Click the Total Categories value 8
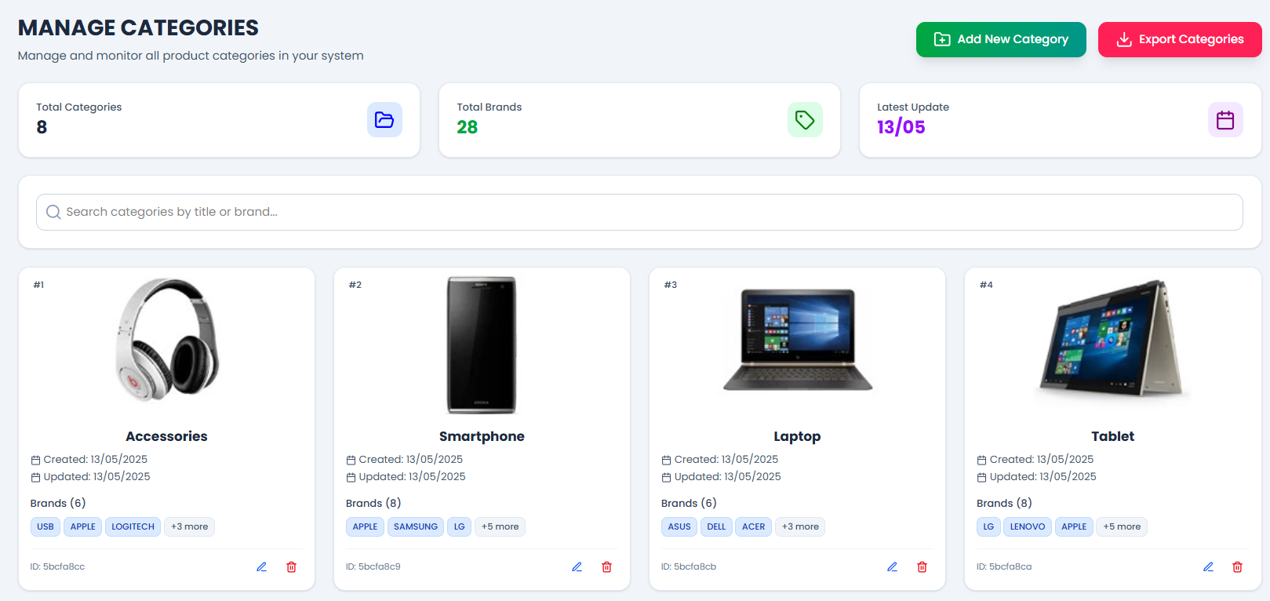This screenshot has height=601, width=1270. tap(42, 127)
